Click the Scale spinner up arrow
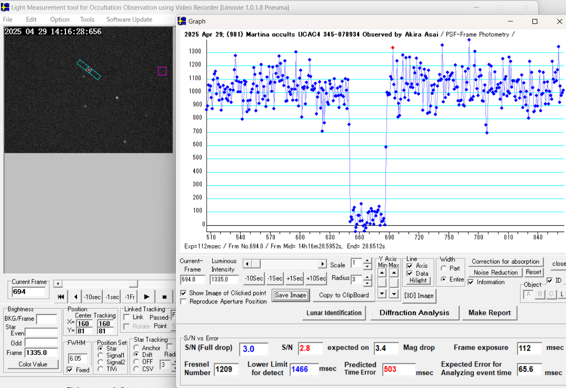 click(x=367, y=261)
